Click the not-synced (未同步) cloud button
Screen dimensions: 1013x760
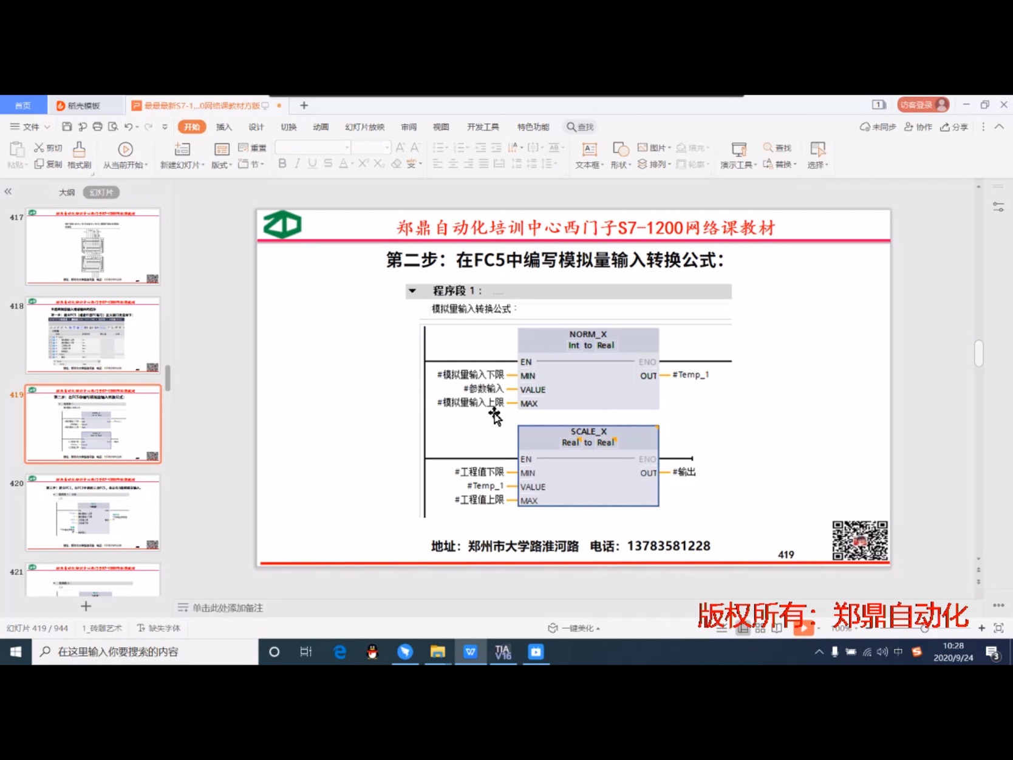(878, 126)
